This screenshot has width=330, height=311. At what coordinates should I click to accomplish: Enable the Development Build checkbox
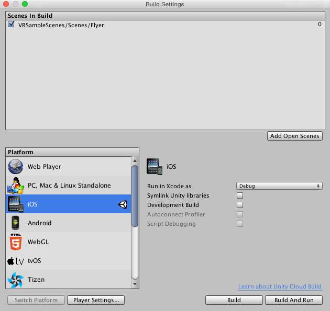pos(240,205)
